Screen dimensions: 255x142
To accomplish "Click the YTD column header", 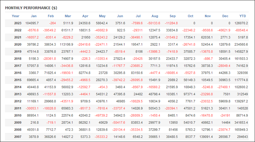I will pyautogui.click(x=243, y=16).
